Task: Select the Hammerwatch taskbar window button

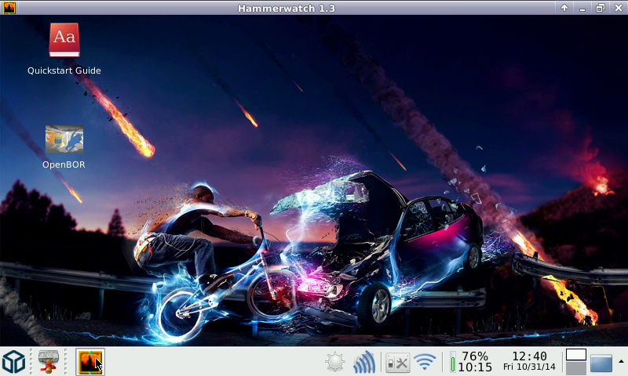Action: 90,362
